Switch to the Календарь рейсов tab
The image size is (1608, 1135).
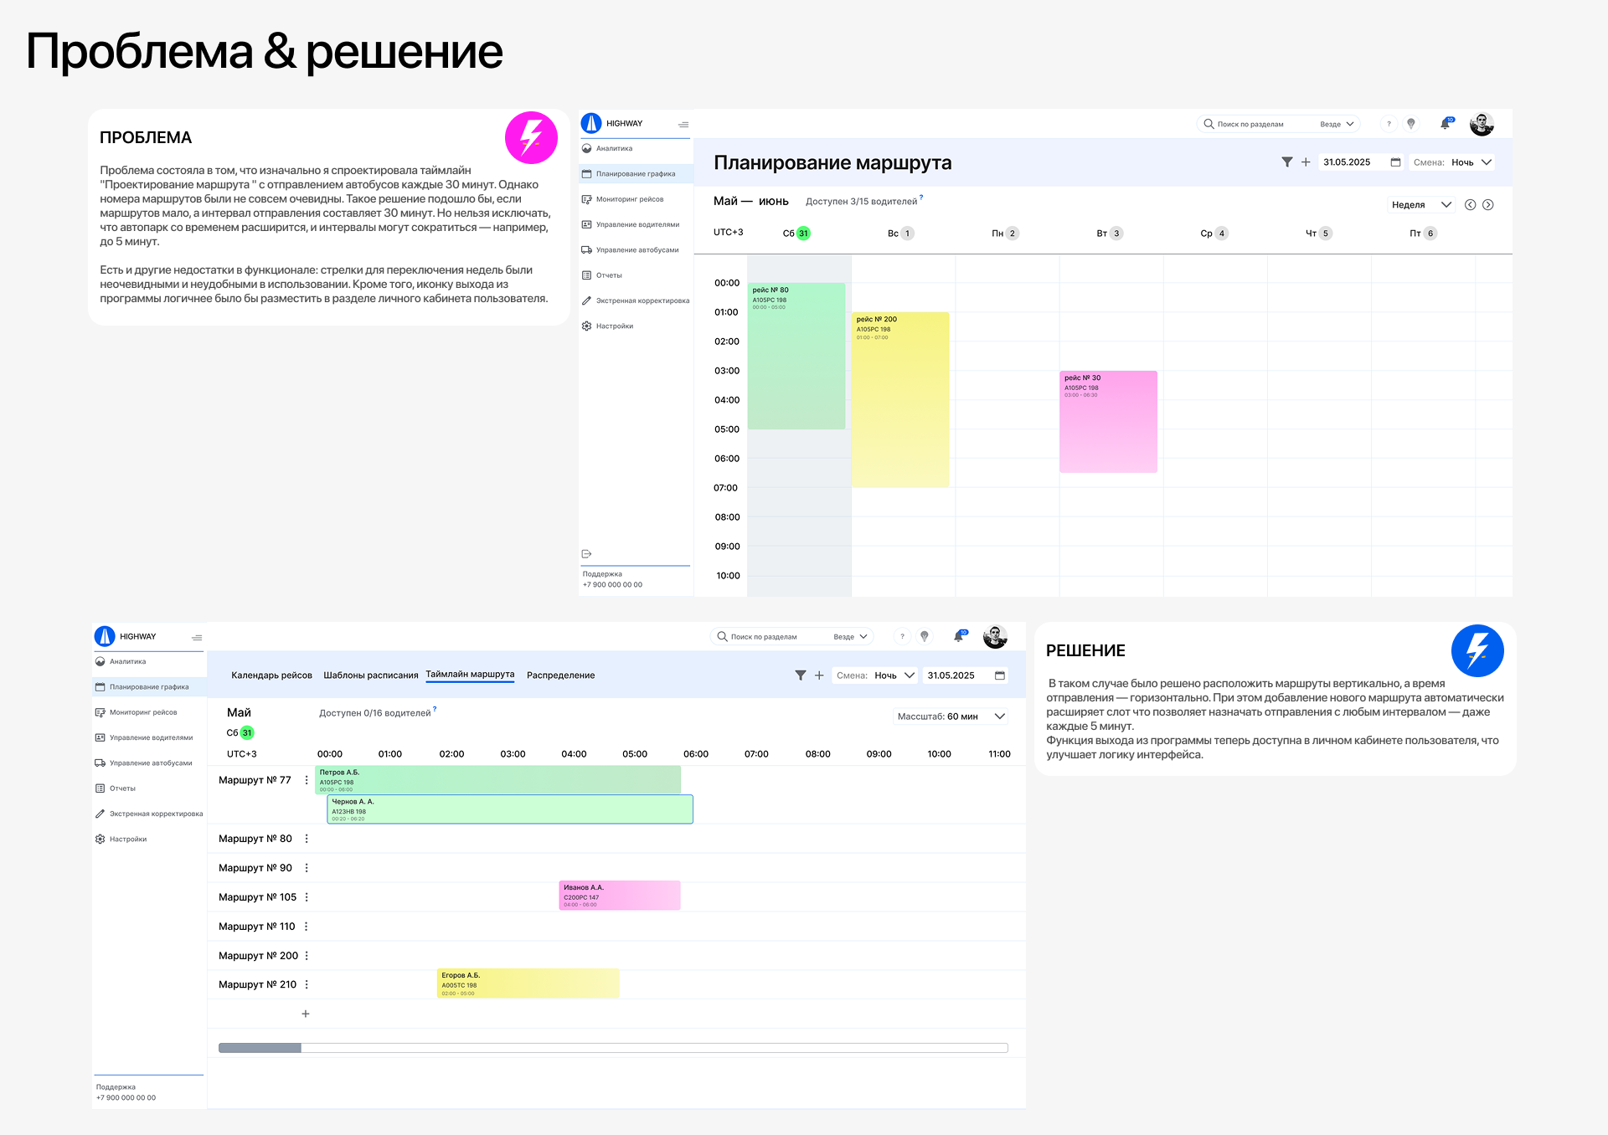pos(271,675)
